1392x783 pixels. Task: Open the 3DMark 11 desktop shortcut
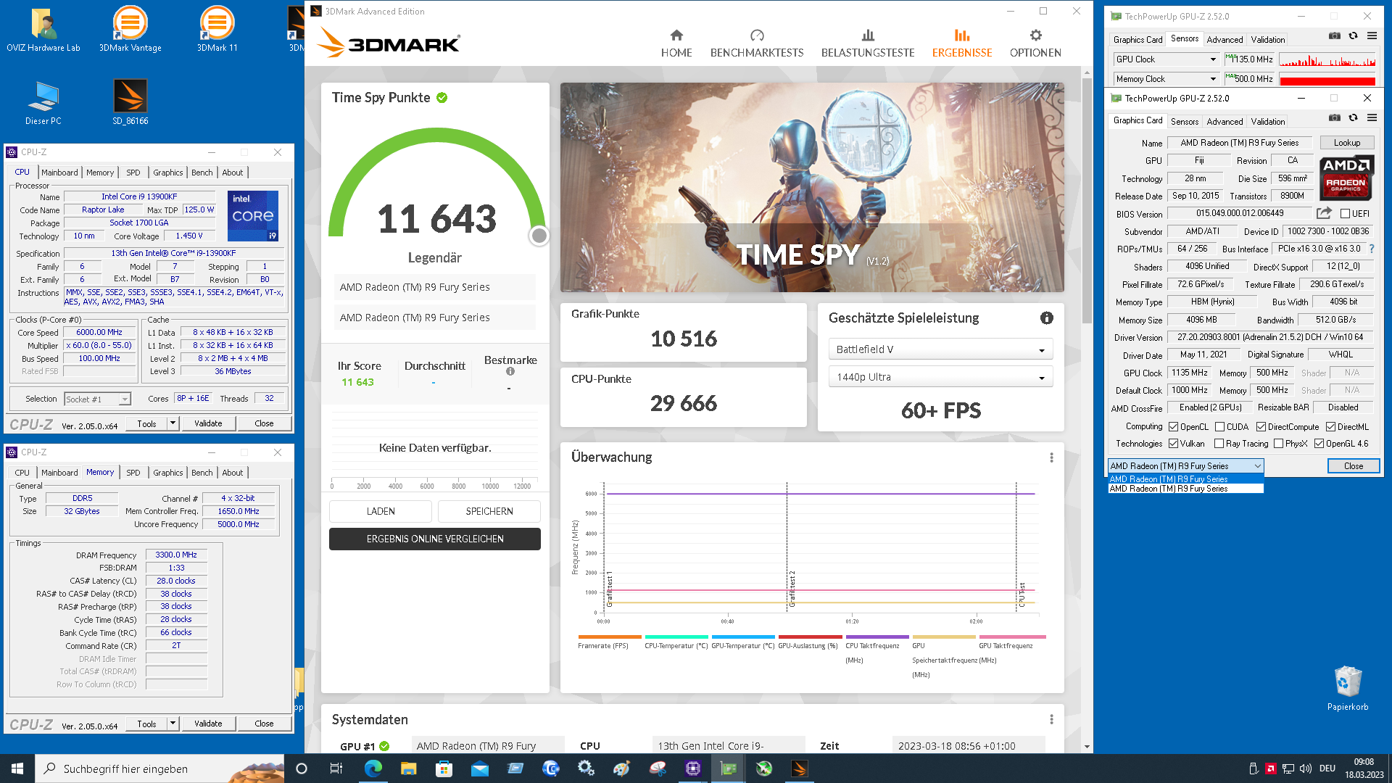(x=217, y=30)
